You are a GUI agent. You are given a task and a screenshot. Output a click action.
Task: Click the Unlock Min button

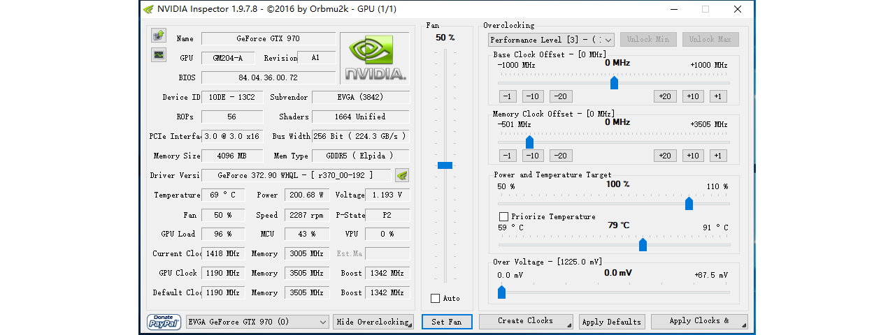pos(648,40)
